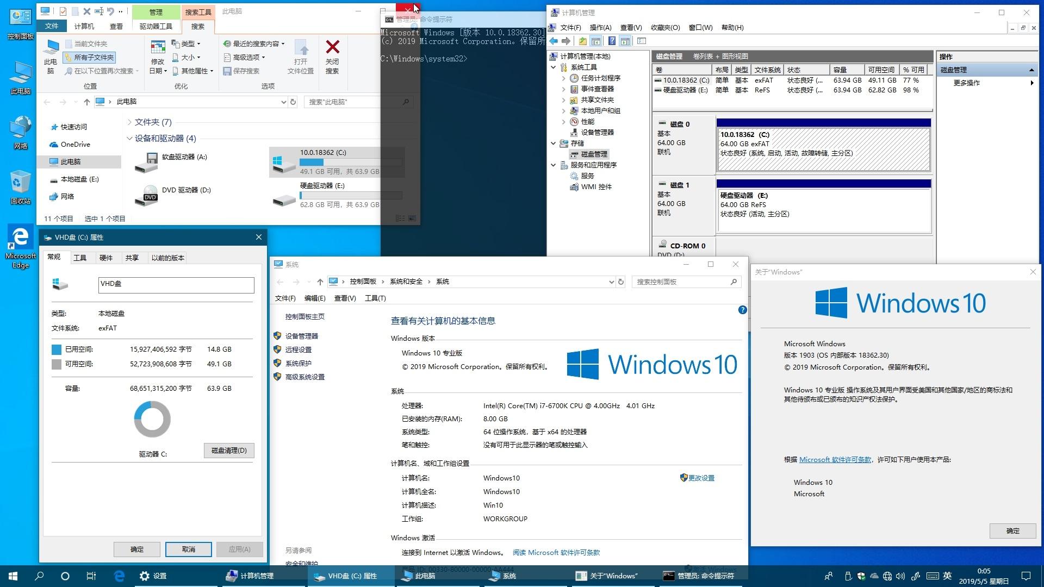Click the Cortana circle icon on taskbar
This screenshot has width=1044, height=587.
65,576
